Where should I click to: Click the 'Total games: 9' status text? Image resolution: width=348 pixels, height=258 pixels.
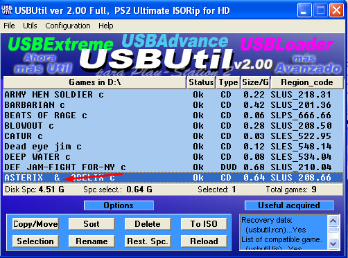tap(291, 190)
